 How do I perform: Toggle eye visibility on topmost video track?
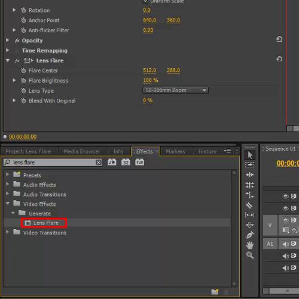click(285, 196)
